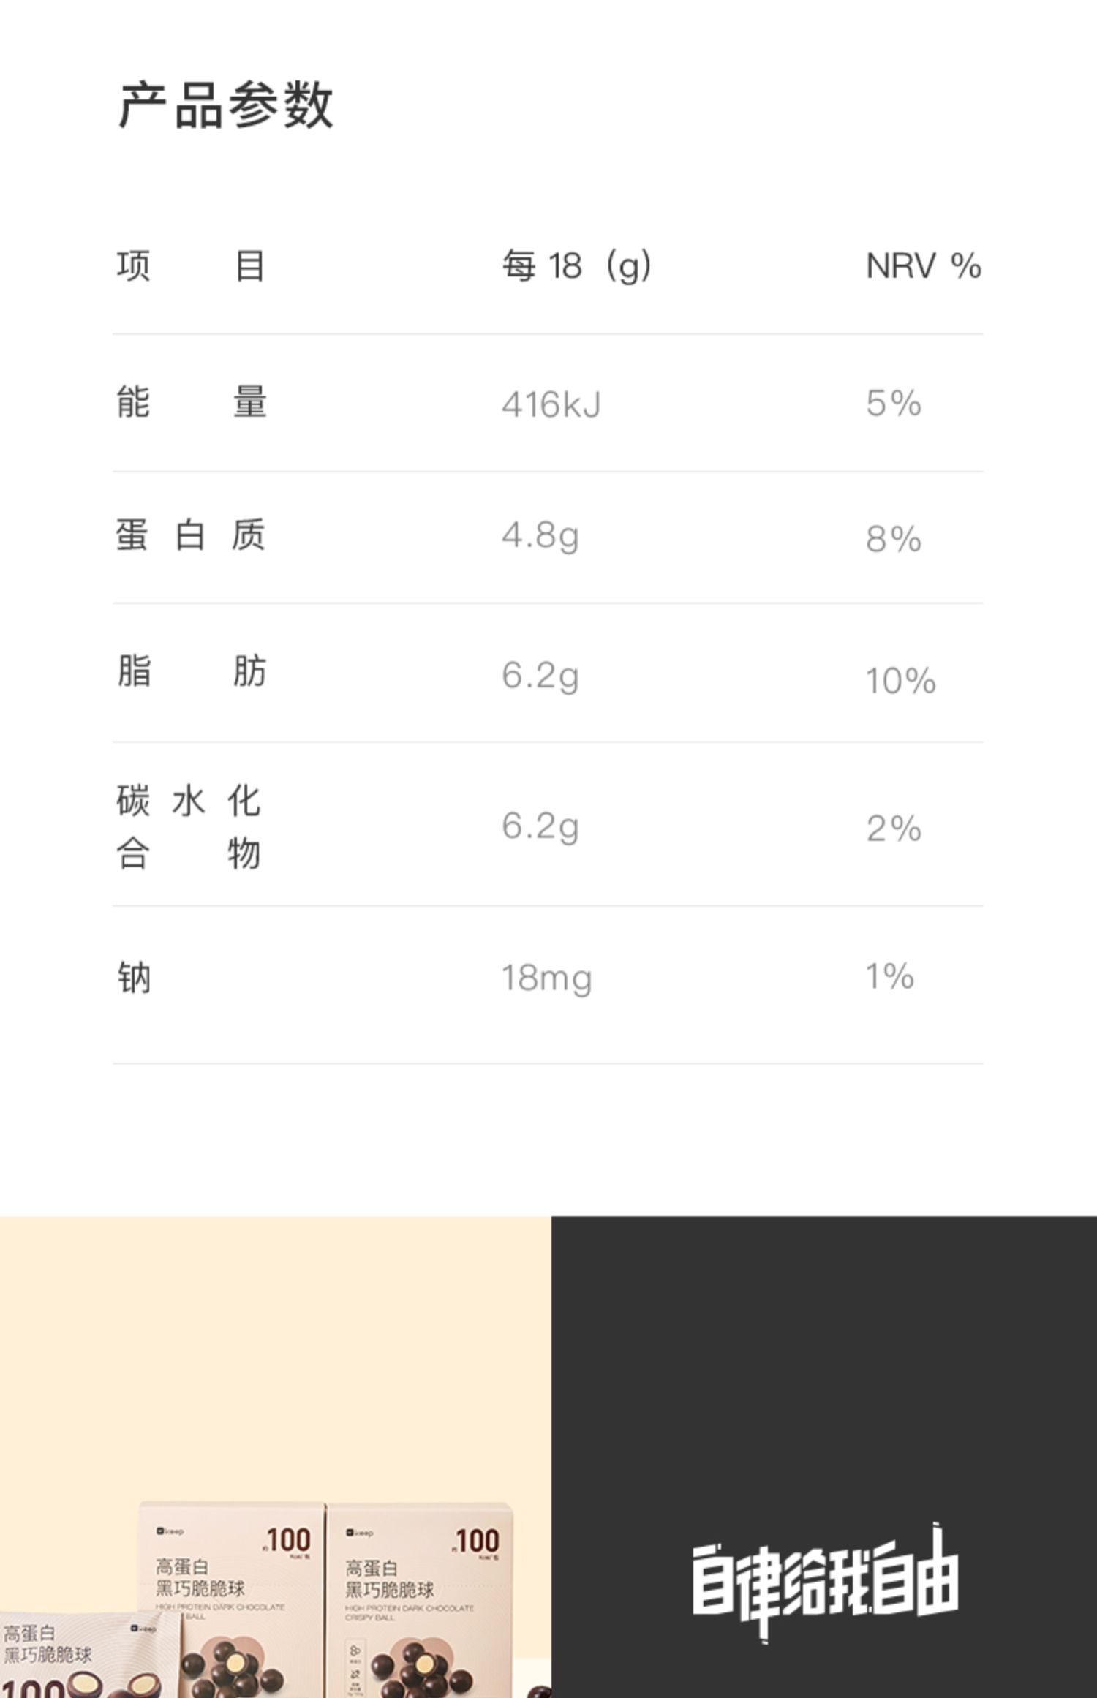Click the 4.8g protein value
Screen dimensions: 1097x1698
540,536
